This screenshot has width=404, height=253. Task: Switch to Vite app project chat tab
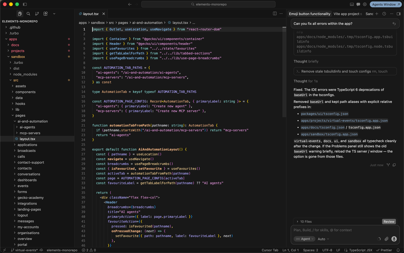(x=348, y=14)
